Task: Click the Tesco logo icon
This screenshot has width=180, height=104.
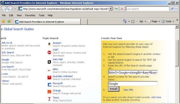Action: pos(49,99)
